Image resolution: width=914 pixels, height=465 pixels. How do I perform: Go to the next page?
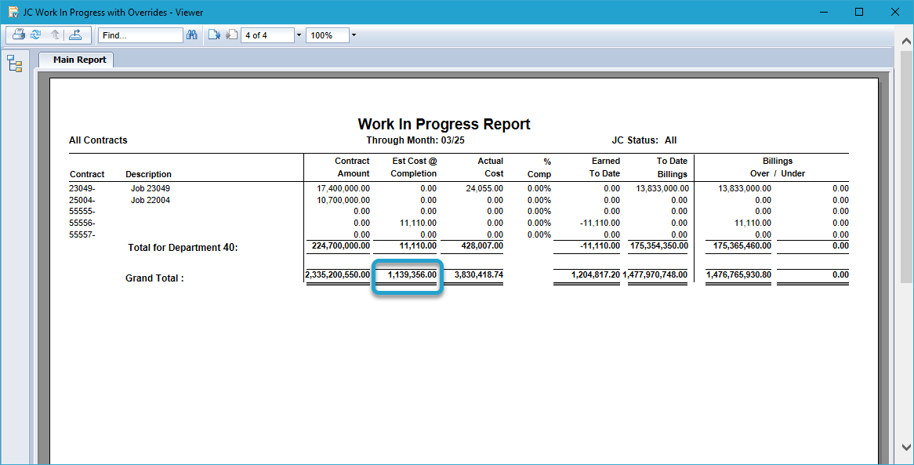[x=214, y=35]
